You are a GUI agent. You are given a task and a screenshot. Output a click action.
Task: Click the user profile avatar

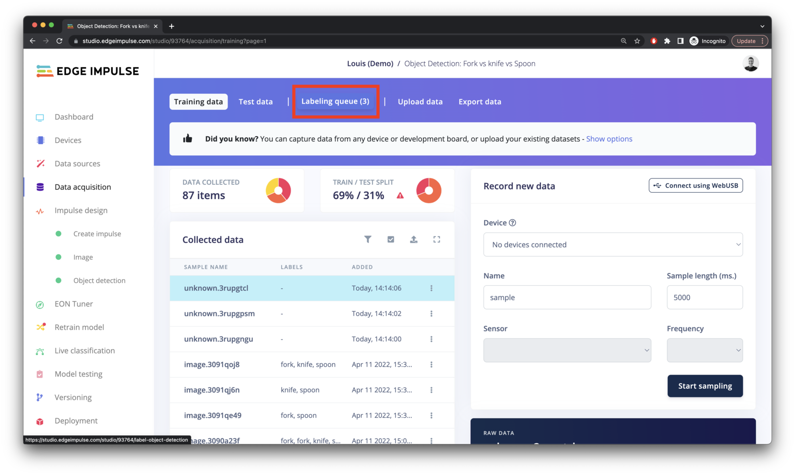click(751, 64)
